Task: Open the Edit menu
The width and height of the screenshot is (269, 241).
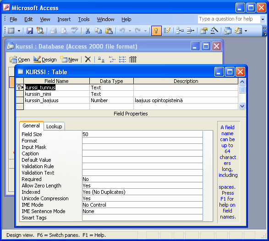Action: tap(28, 19)
